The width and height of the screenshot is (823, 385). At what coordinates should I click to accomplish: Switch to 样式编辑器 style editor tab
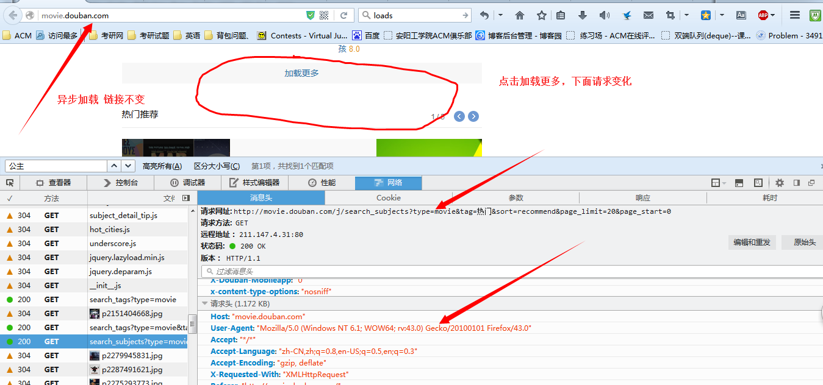[x=254, y=183]
